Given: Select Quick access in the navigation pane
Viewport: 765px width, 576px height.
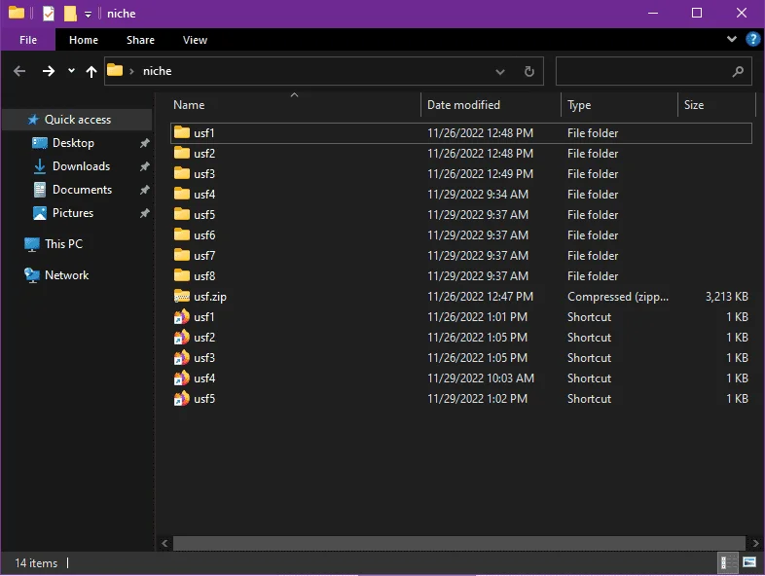Looking at the screenshot, I should point(78,120).
